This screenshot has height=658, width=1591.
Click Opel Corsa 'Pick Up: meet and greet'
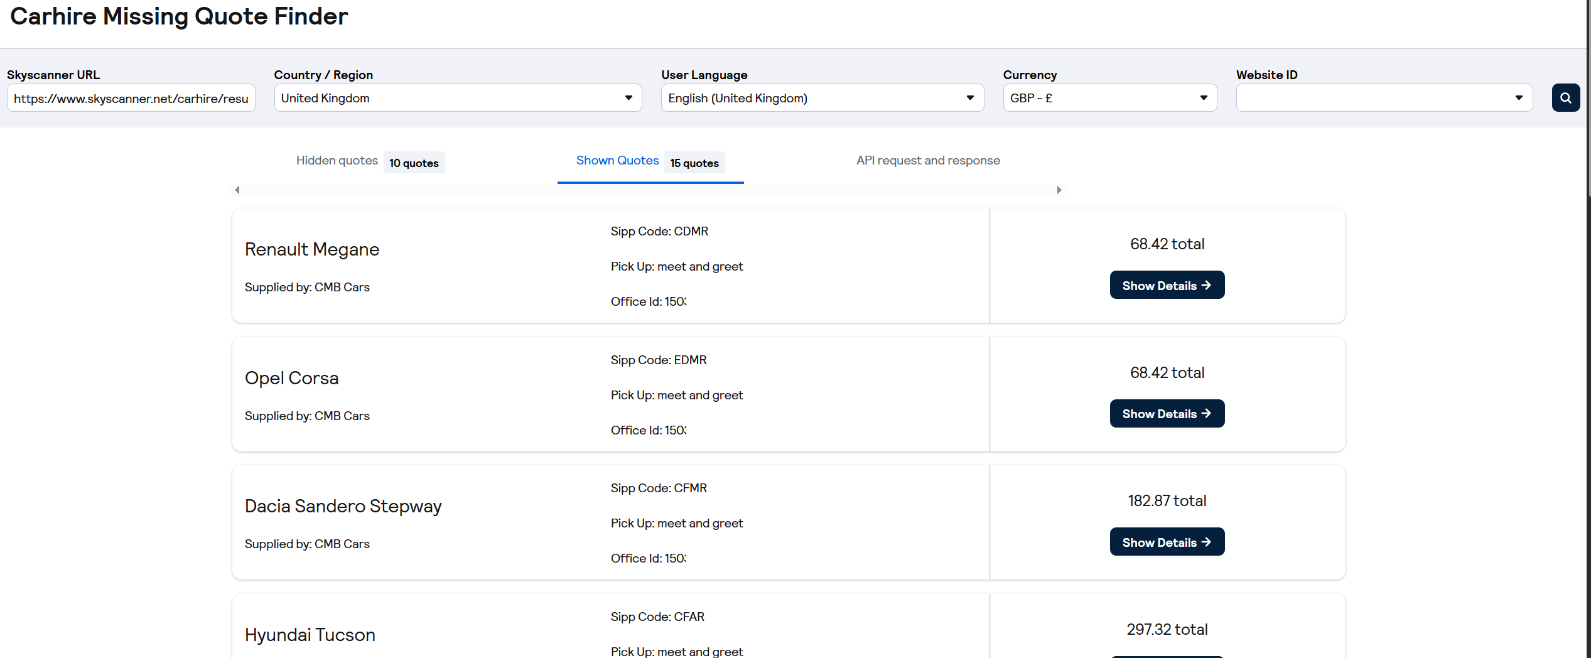[677, 396]
